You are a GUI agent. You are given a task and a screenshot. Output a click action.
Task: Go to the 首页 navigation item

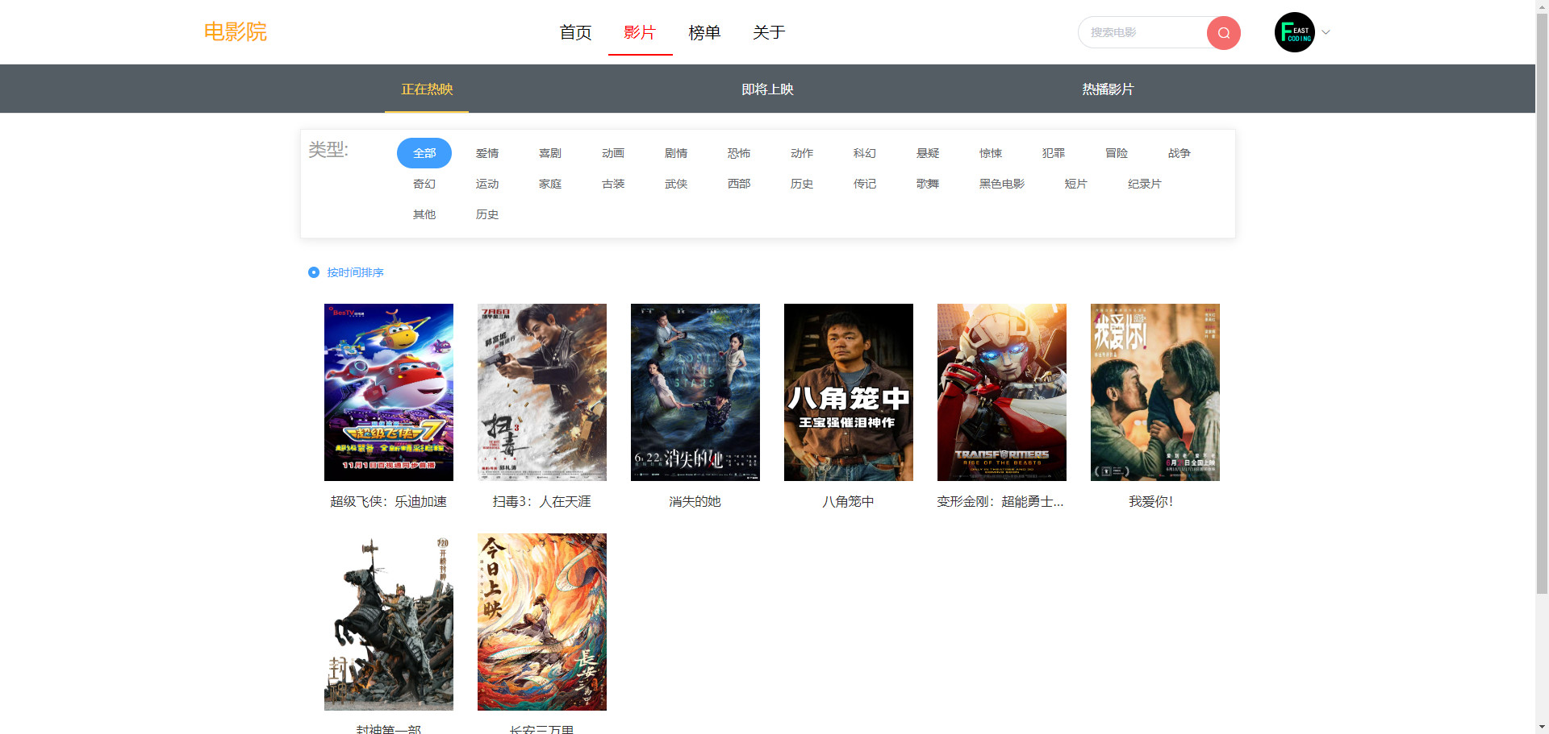coord(575,32)
